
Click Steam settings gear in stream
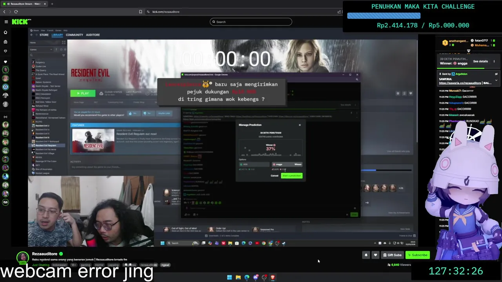398,93
